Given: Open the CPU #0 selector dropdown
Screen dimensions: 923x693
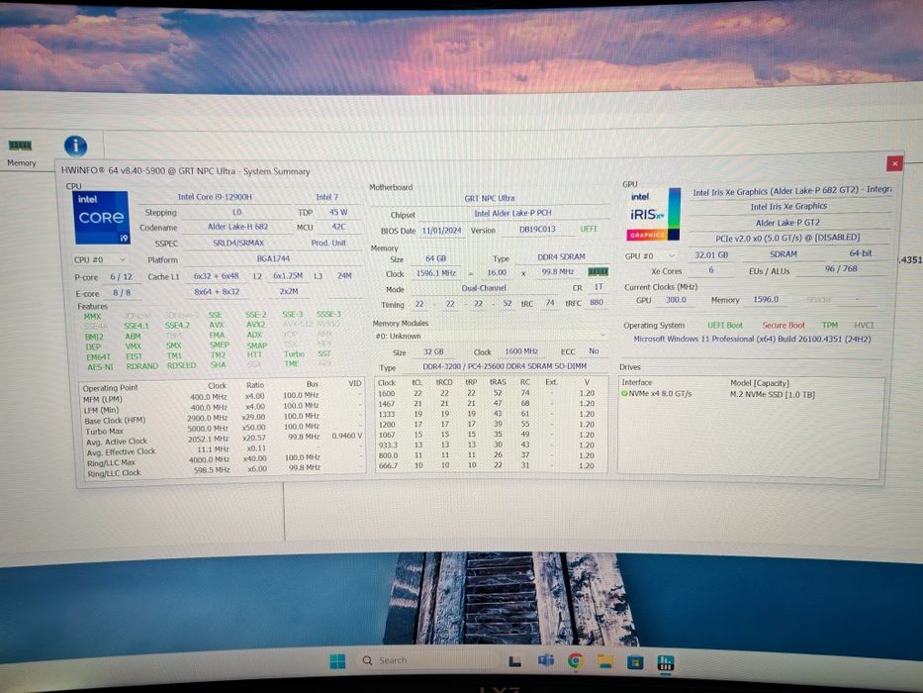Looking at the screenshot, I should click(99, 259).
